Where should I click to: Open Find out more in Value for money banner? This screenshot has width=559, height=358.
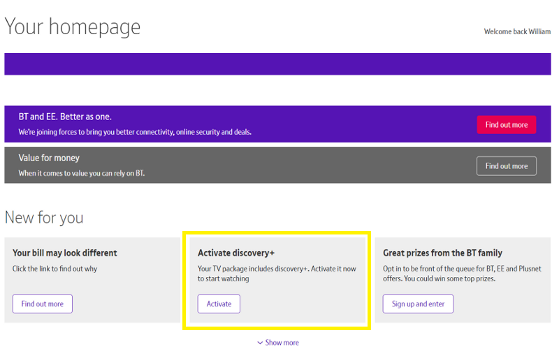pyautogui.click(x=506, y=166)
